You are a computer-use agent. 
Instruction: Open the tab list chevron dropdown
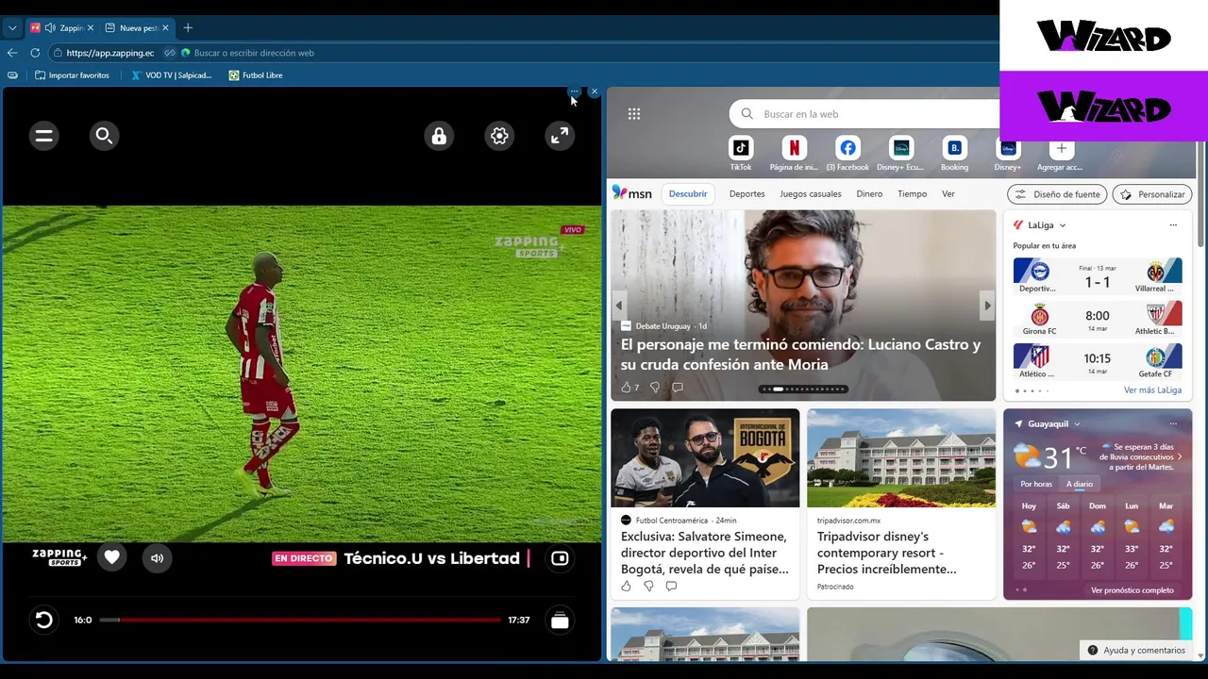tap(12, 28)
